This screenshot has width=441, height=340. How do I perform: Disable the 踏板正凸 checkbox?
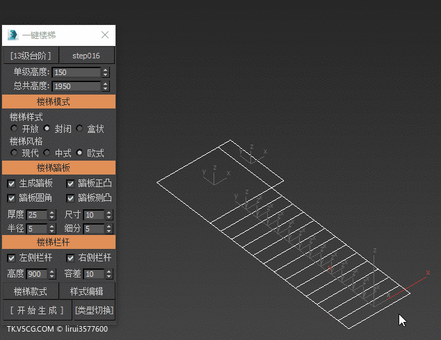tap(71, 184)
